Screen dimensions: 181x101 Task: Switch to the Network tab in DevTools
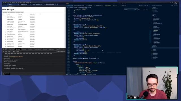(x=30, y=49)
